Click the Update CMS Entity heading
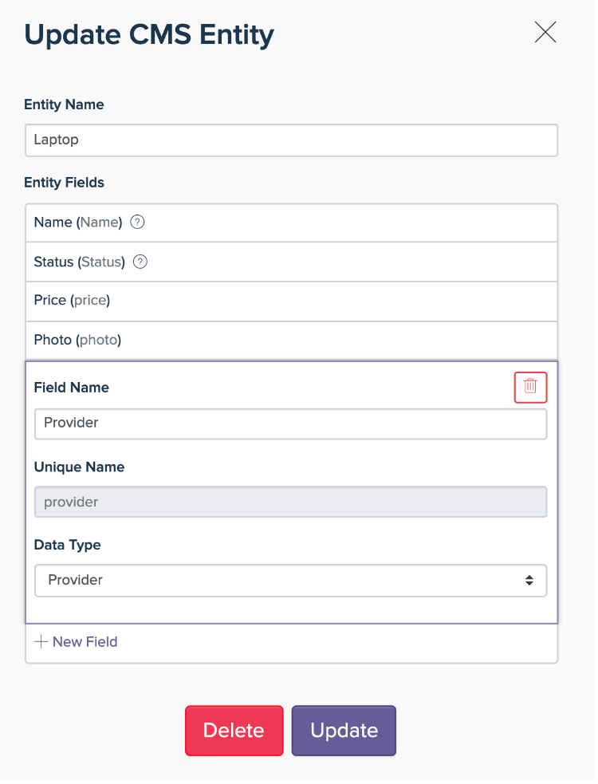 click(149, 34)
